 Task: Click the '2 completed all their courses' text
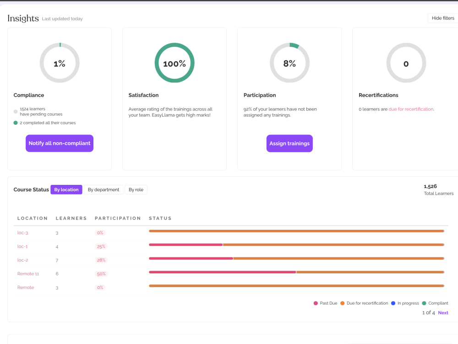(48, 123)
